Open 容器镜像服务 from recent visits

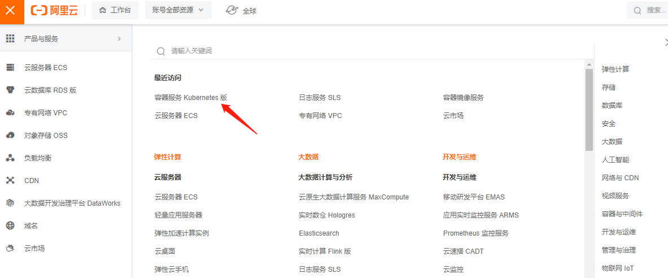tap(464, 98)
